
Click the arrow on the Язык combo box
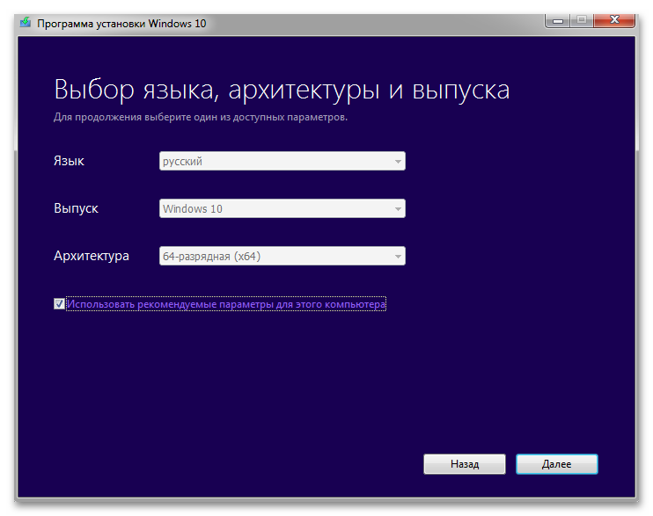pyautogui.click(x=398, y=162)
